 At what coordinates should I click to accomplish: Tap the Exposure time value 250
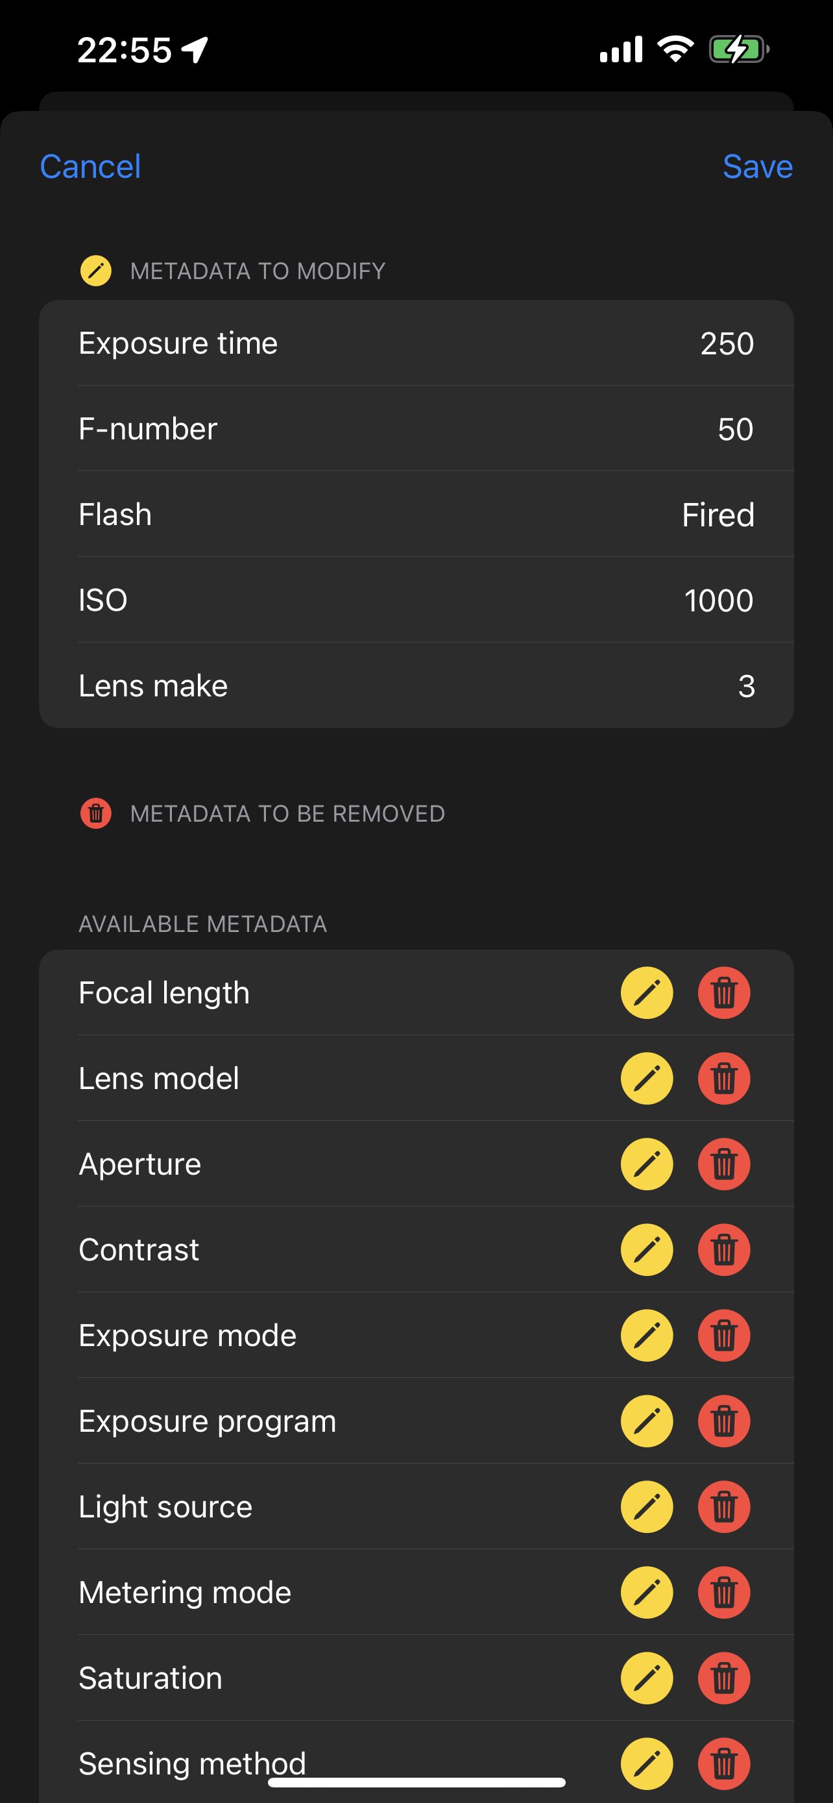(x=727, y=344)
